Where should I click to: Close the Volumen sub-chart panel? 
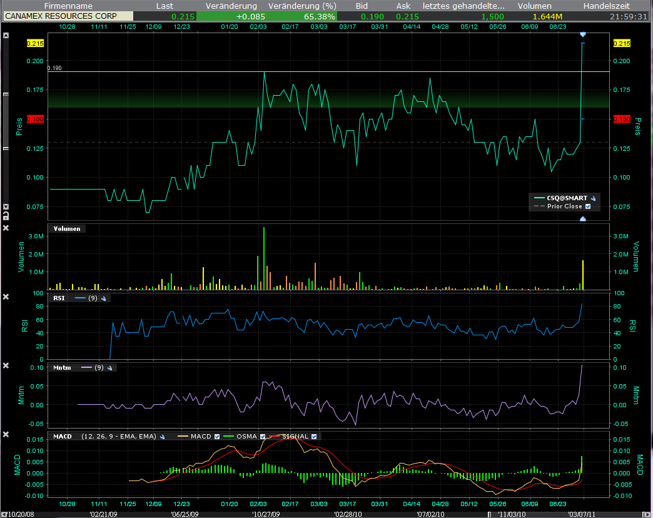[x=6, y=228]
